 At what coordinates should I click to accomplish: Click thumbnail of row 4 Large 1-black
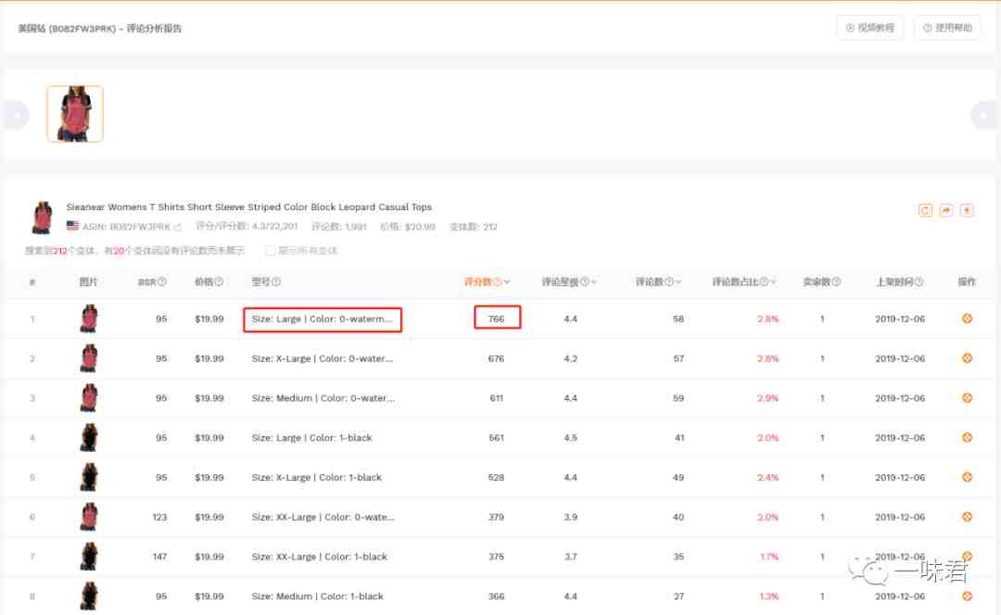89,438
